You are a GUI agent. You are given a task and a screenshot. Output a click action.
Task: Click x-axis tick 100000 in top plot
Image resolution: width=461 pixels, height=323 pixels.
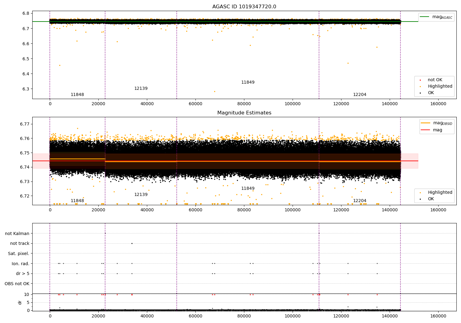pyautogui.click(x=293, y=104)
